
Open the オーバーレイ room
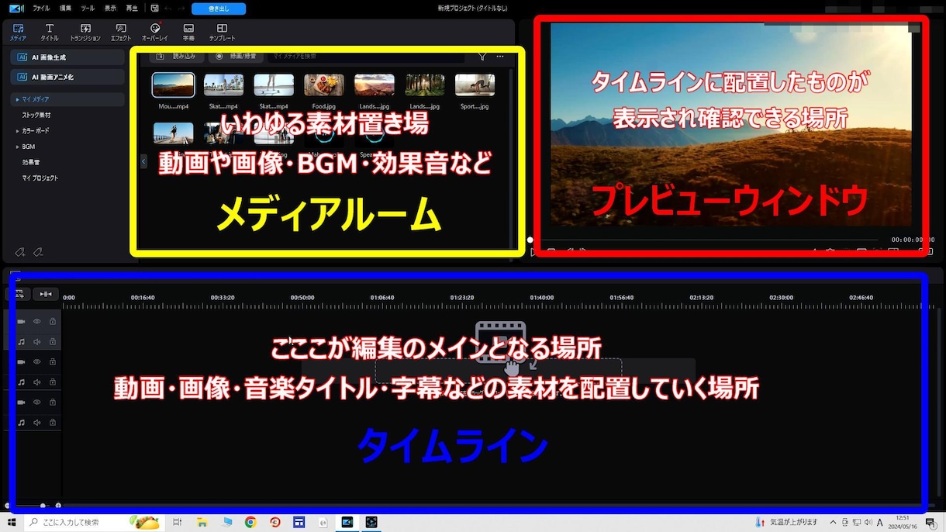tap(156, 32)
